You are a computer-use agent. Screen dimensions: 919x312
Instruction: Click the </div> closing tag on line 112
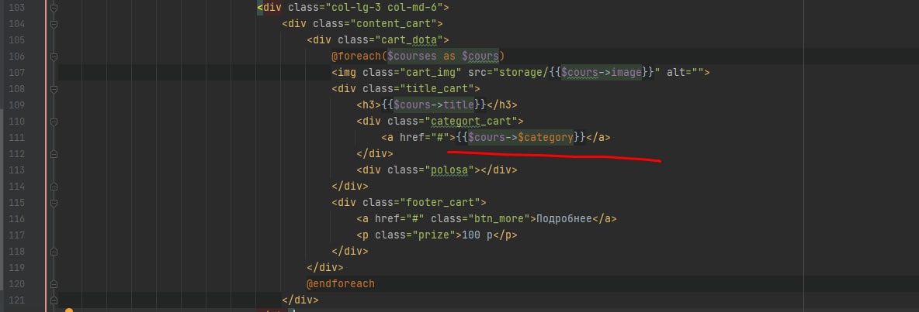375,154
